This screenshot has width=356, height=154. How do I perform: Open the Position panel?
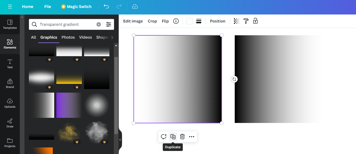point(218,21)
